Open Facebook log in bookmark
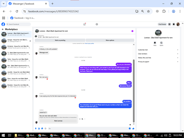 pos(22,18)
